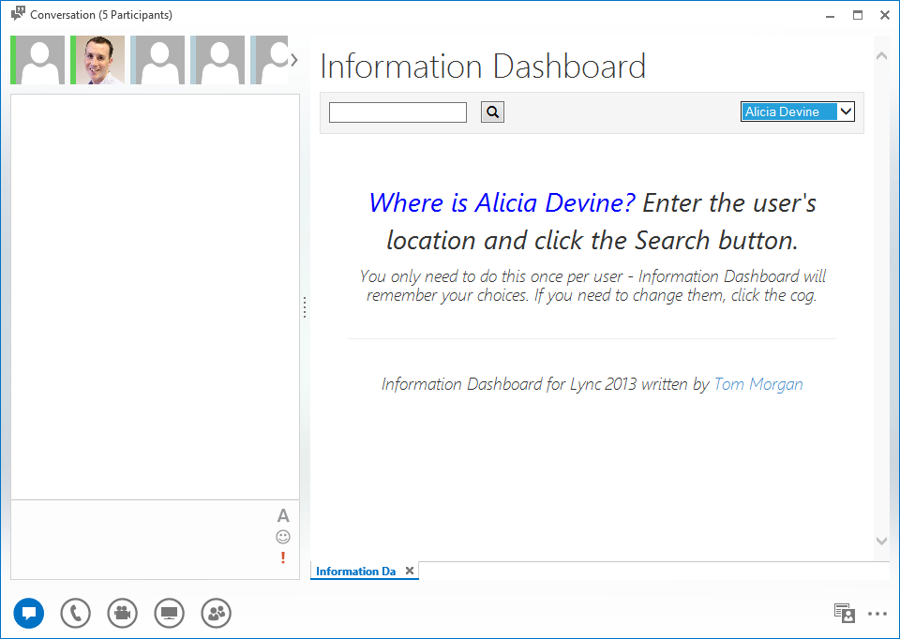Open the font formatting A icon
The height and width of the screenshot is (639, 900).
click(x=283, y=515)
